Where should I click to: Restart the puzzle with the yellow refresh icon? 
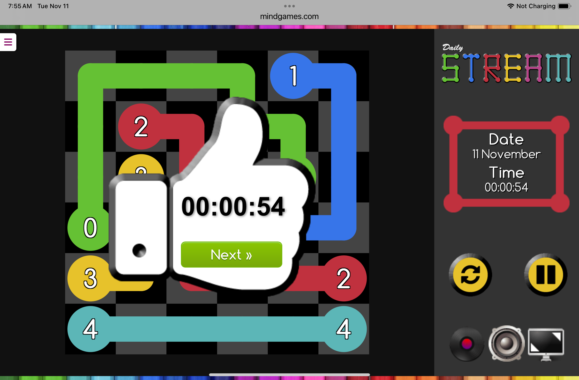tap(470, 275)
